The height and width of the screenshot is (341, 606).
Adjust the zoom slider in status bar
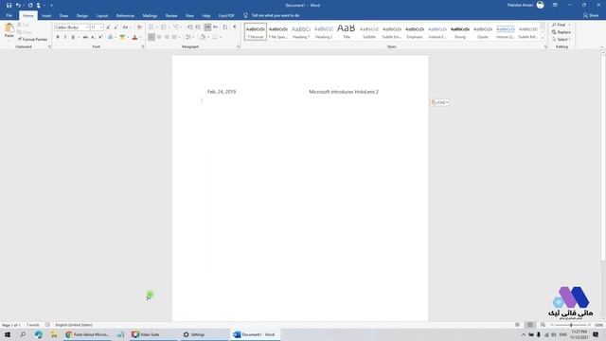click(571, 325)
